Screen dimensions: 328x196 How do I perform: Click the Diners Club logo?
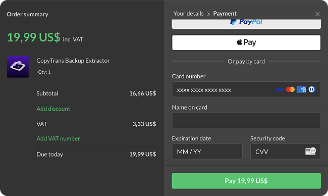click(312, 89)
